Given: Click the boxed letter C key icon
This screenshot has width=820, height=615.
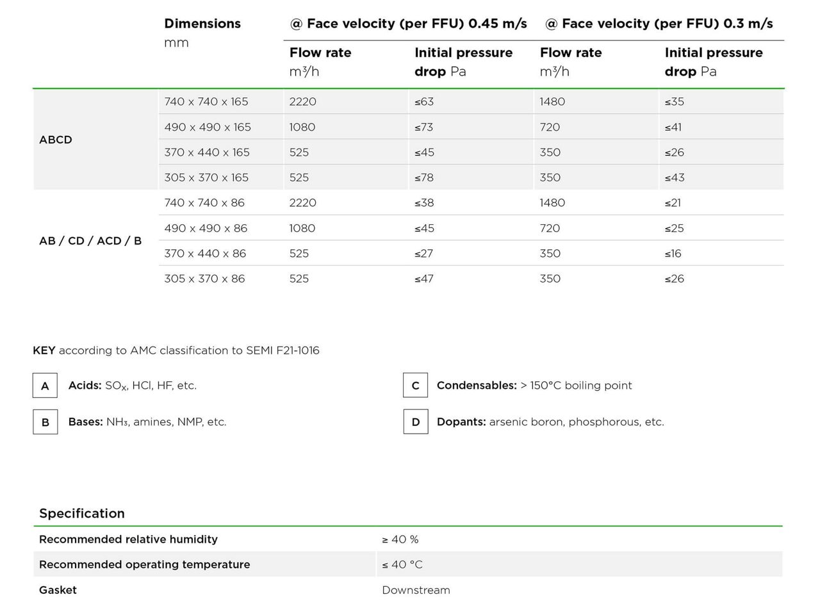Looking at the screenshot, I should (415, 386).
